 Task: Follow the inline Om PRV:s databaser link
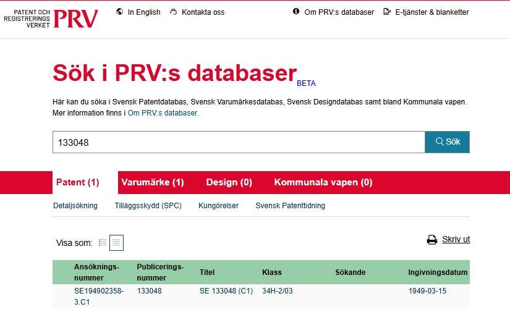[x=163, y=113]
